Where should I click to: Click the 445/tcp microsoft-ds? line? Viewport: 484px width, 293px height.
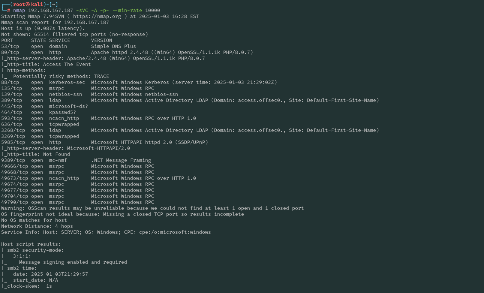click(44, 106)
